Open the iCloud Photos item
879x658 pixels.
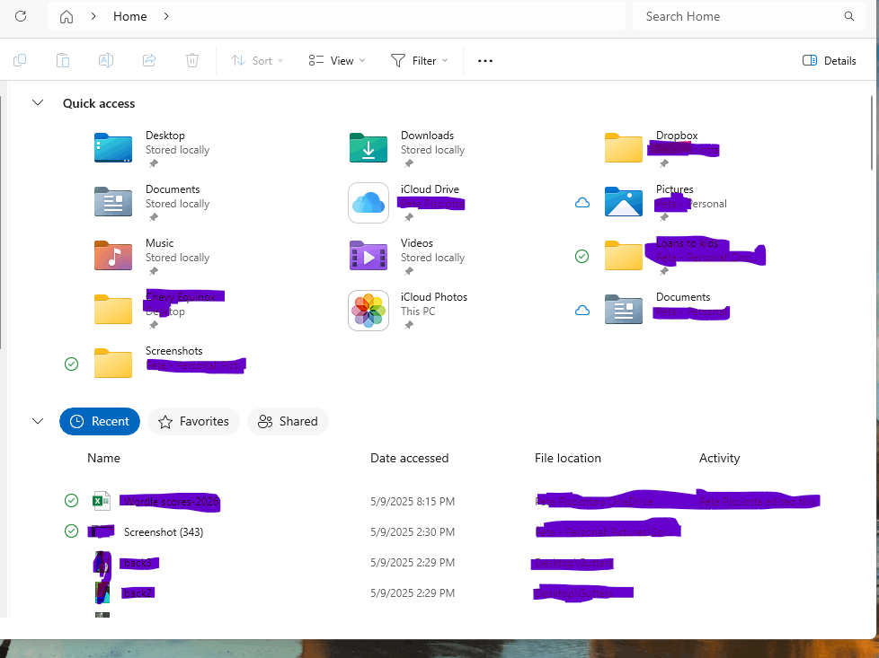[368, 310]
